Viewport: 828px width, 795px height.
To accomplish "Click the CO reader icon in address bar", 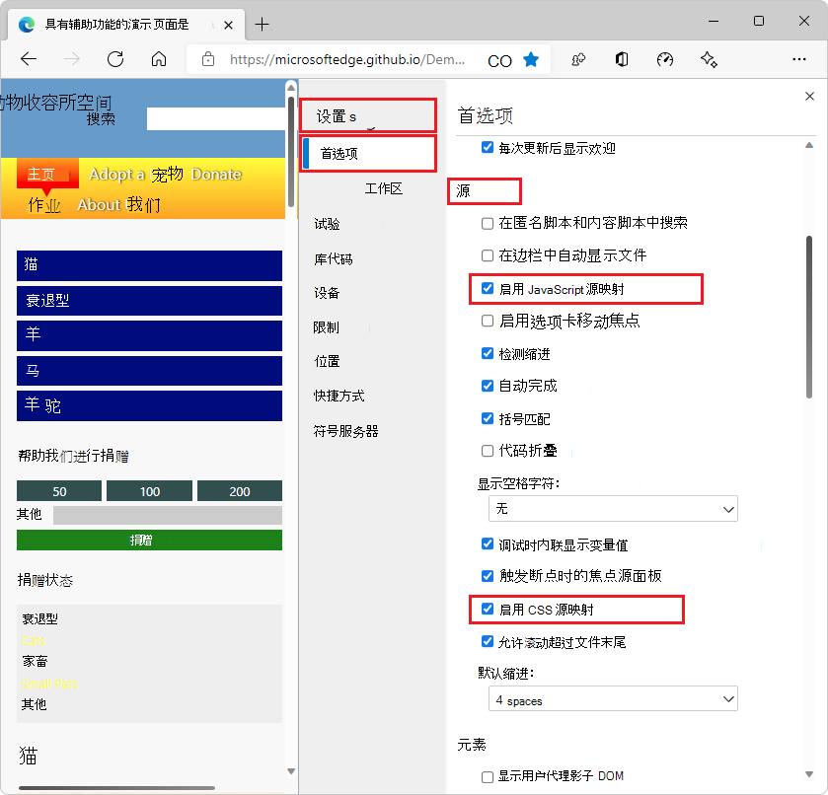I will (x=499, y=61).
